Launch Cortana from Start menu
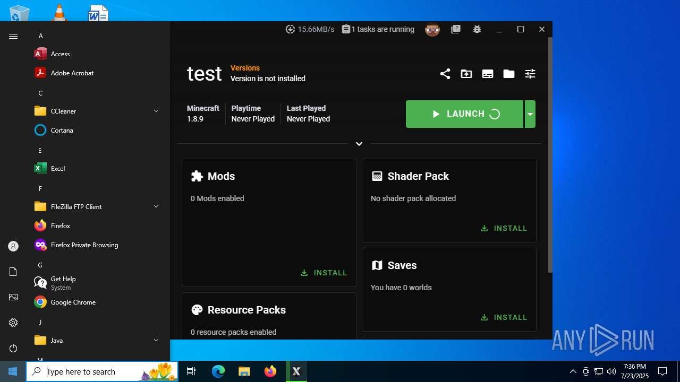This screenshot has height=382, width=680. pos(98,130)
